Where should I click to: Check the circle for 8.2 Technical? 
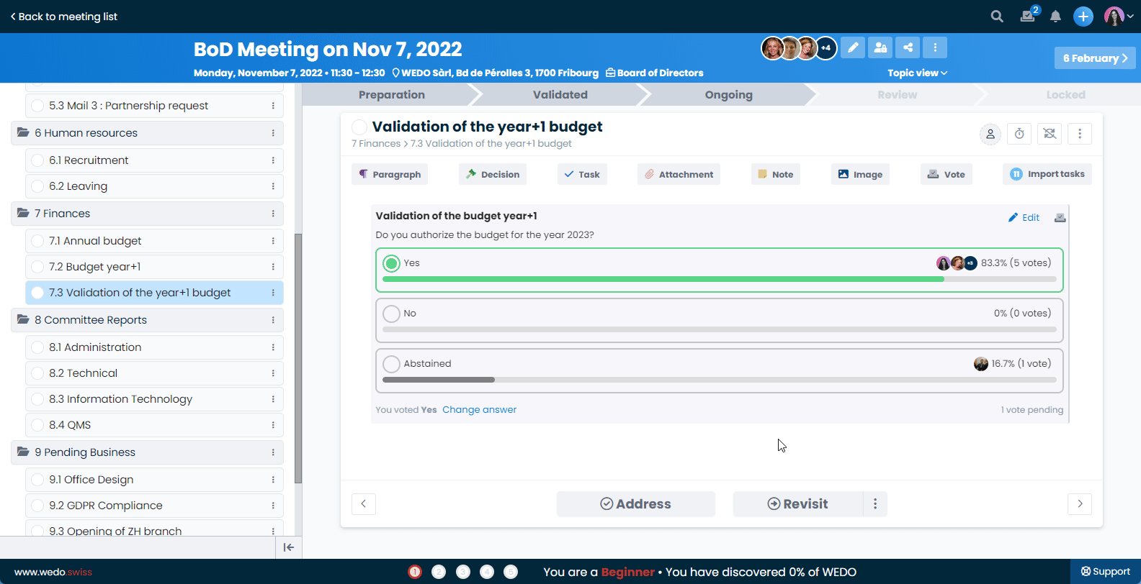point(37,373)
